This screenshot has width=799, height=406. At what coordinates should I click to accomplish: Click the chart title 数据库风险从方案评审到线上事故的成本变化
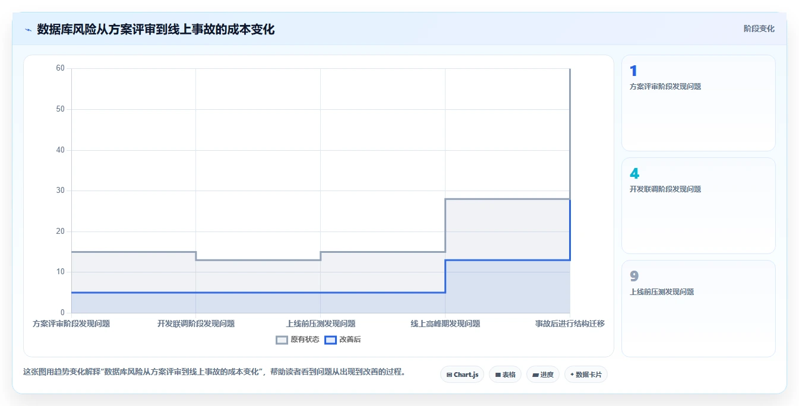[x=156, y=30]
